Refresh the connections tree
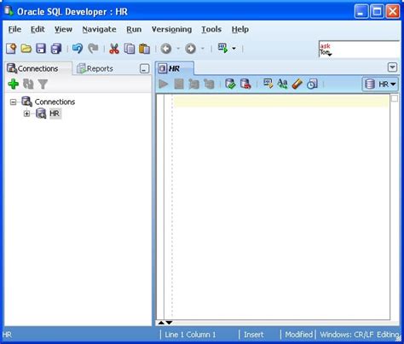404x344 pixels. [28, 84]
